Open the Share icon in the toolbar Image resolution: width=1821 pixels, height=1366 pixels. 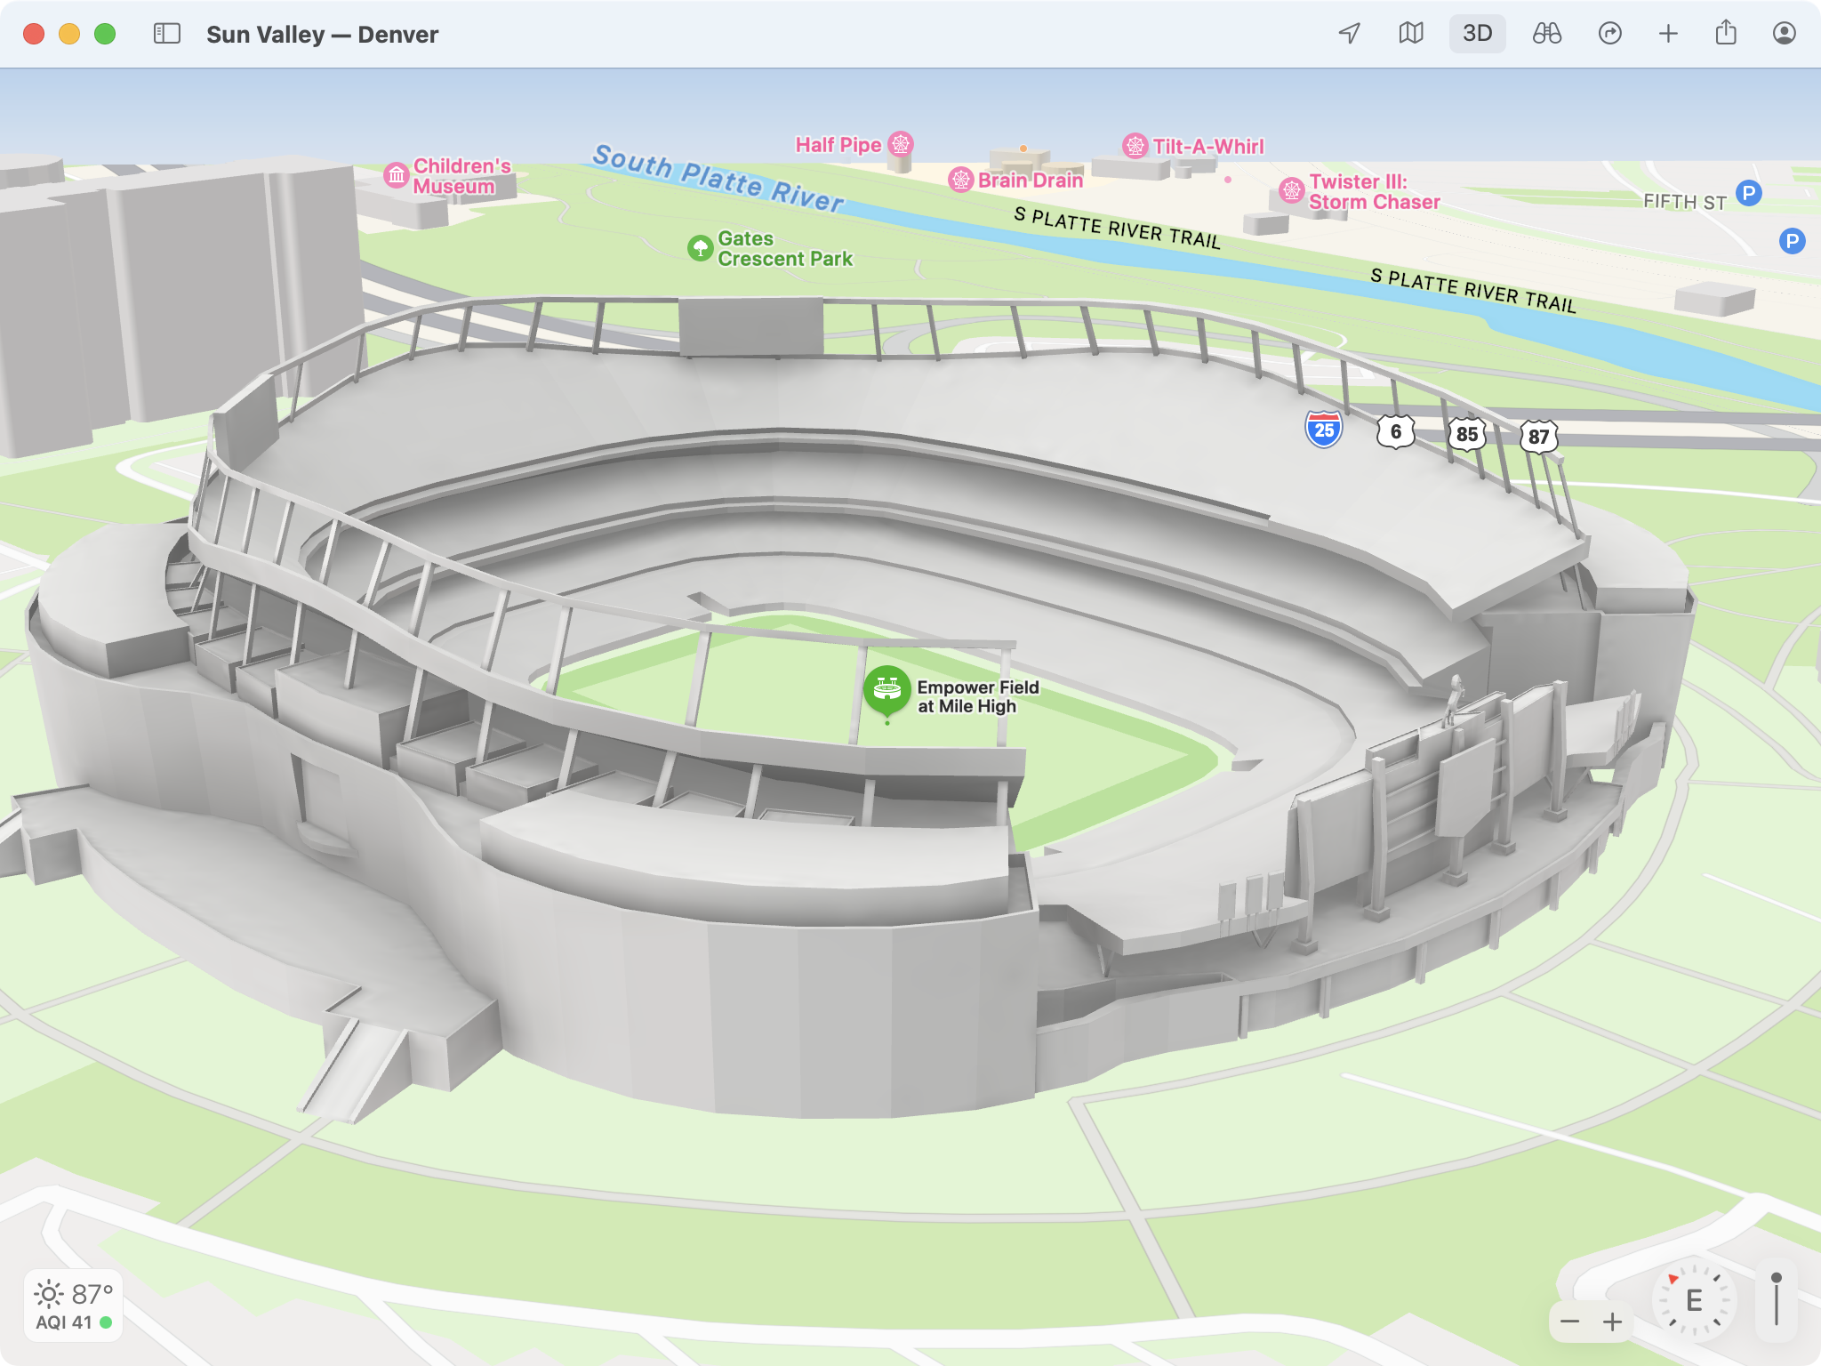pos(1726,34)
